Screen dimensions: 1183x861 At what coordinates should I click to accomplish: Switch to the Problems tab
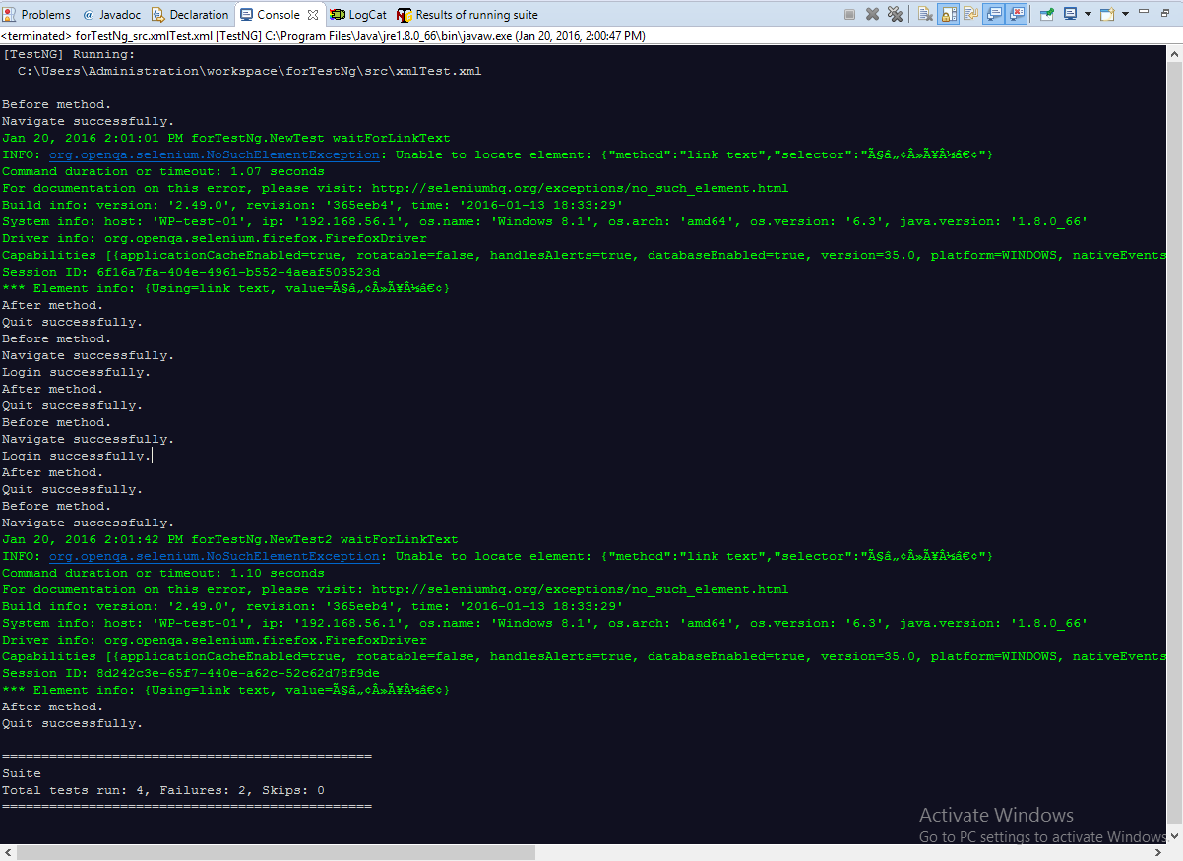[x=37, y=14]
